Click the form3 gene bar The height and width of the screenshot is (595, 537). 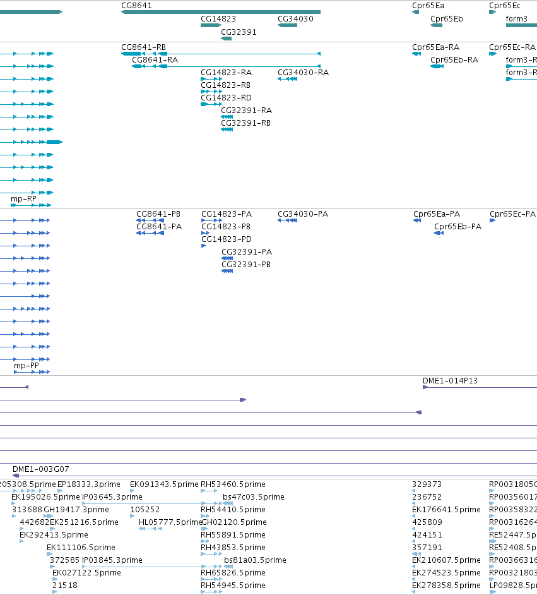coord(521,25)
